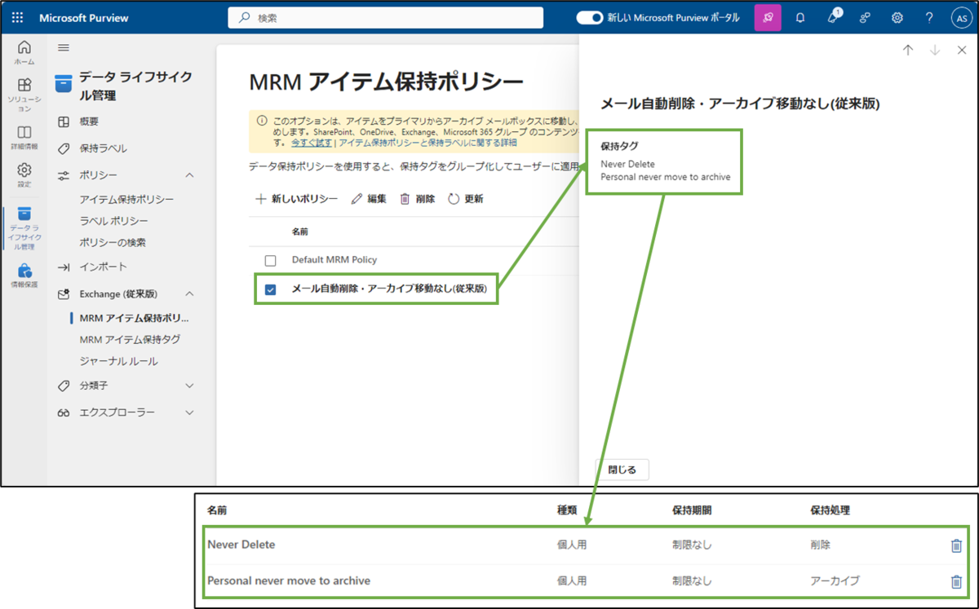Open the settings gear in header
Screen dimensions: 979x609
click(897, 17)
